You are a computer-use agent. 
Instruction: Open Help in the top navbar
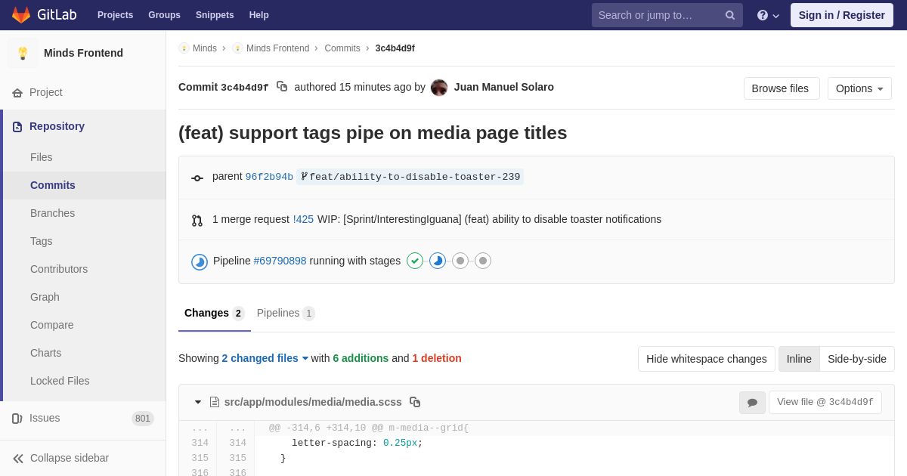click(259, 15)
